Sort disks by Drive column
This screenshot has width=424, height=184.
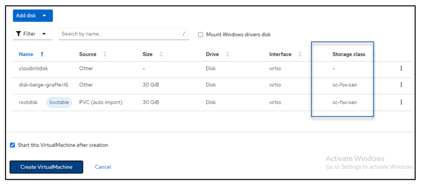pyautogui.click(x=228, y=54)
